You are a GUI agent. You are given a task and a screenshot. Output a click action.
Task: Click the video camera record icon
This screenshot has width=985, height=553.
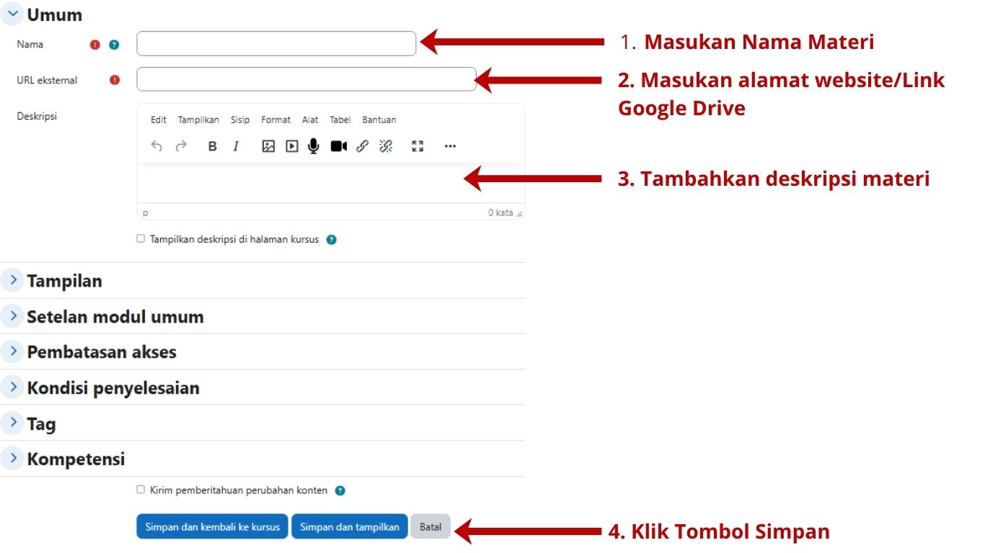coord(338,146)
